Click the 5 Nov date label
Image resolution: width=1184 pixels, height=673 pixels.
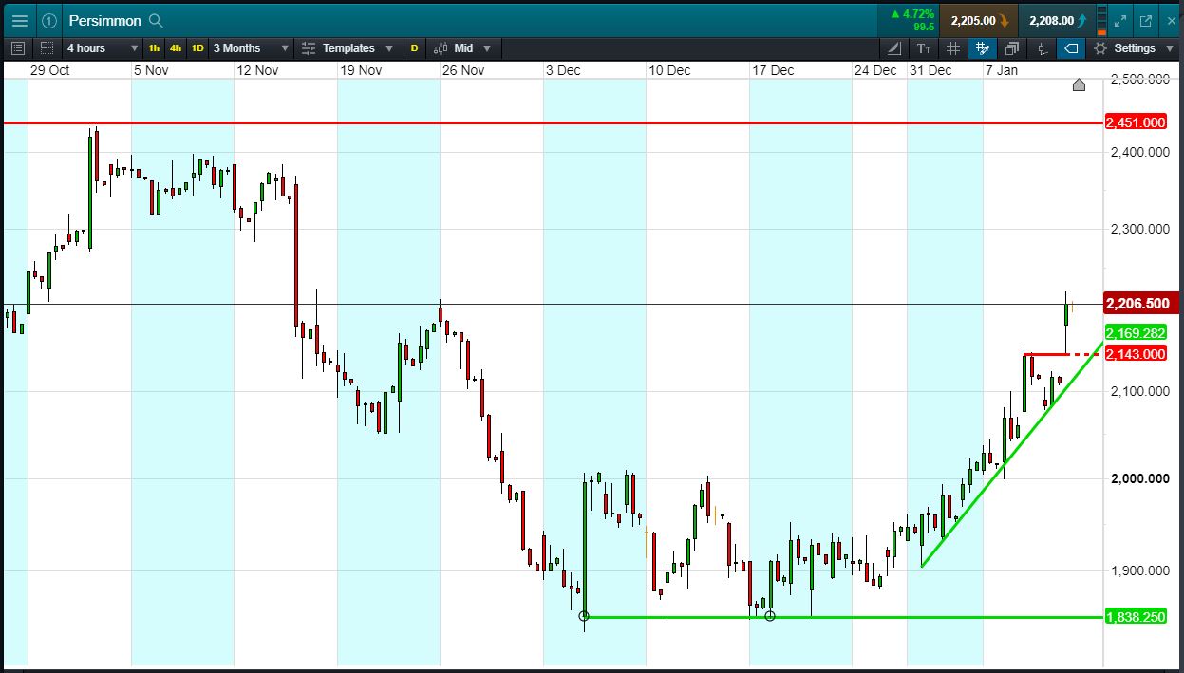point(151,70)
